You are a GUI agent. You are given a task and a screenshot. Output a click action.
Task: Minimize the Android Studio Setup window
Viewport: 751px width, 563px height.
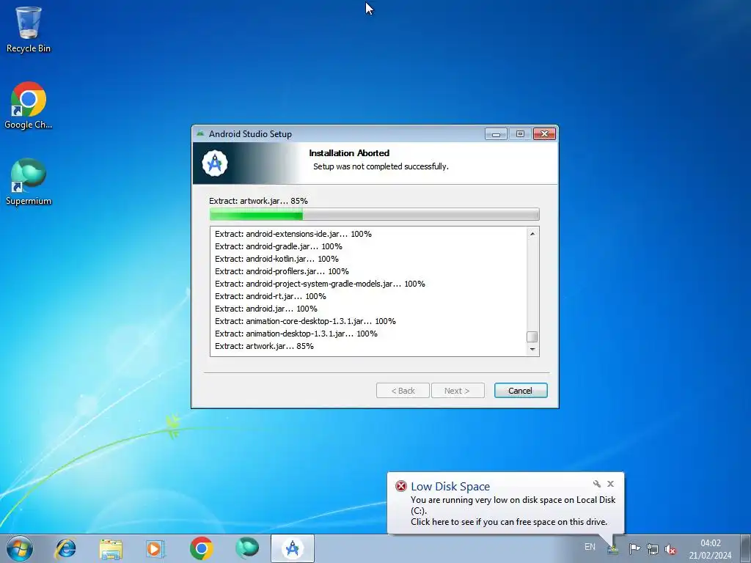point(496,134)
